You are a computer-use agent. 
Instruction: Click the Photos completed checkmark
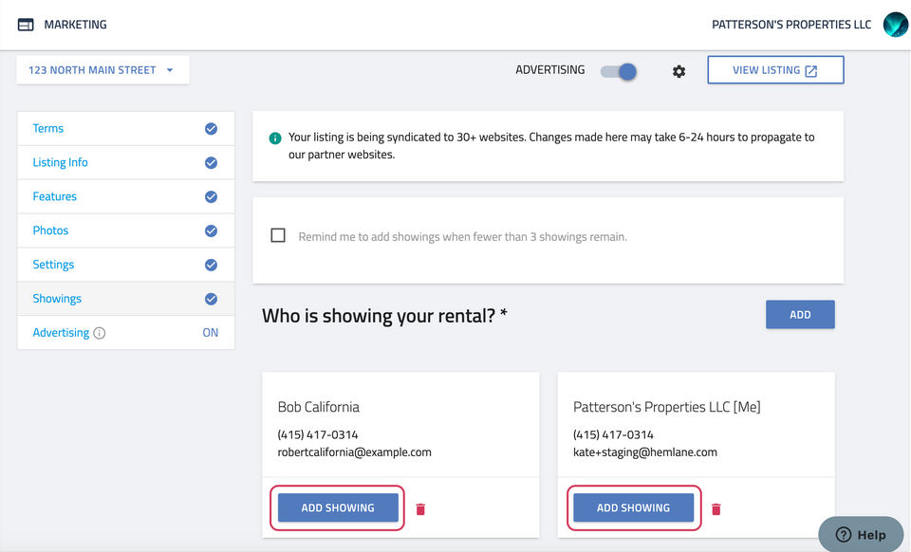pos(211,231)
